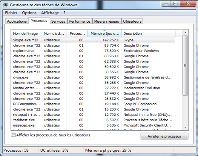This screenshot has height=156, width=198.
Task: Click the 142 252 K memory value
Action: coord(111,40)
